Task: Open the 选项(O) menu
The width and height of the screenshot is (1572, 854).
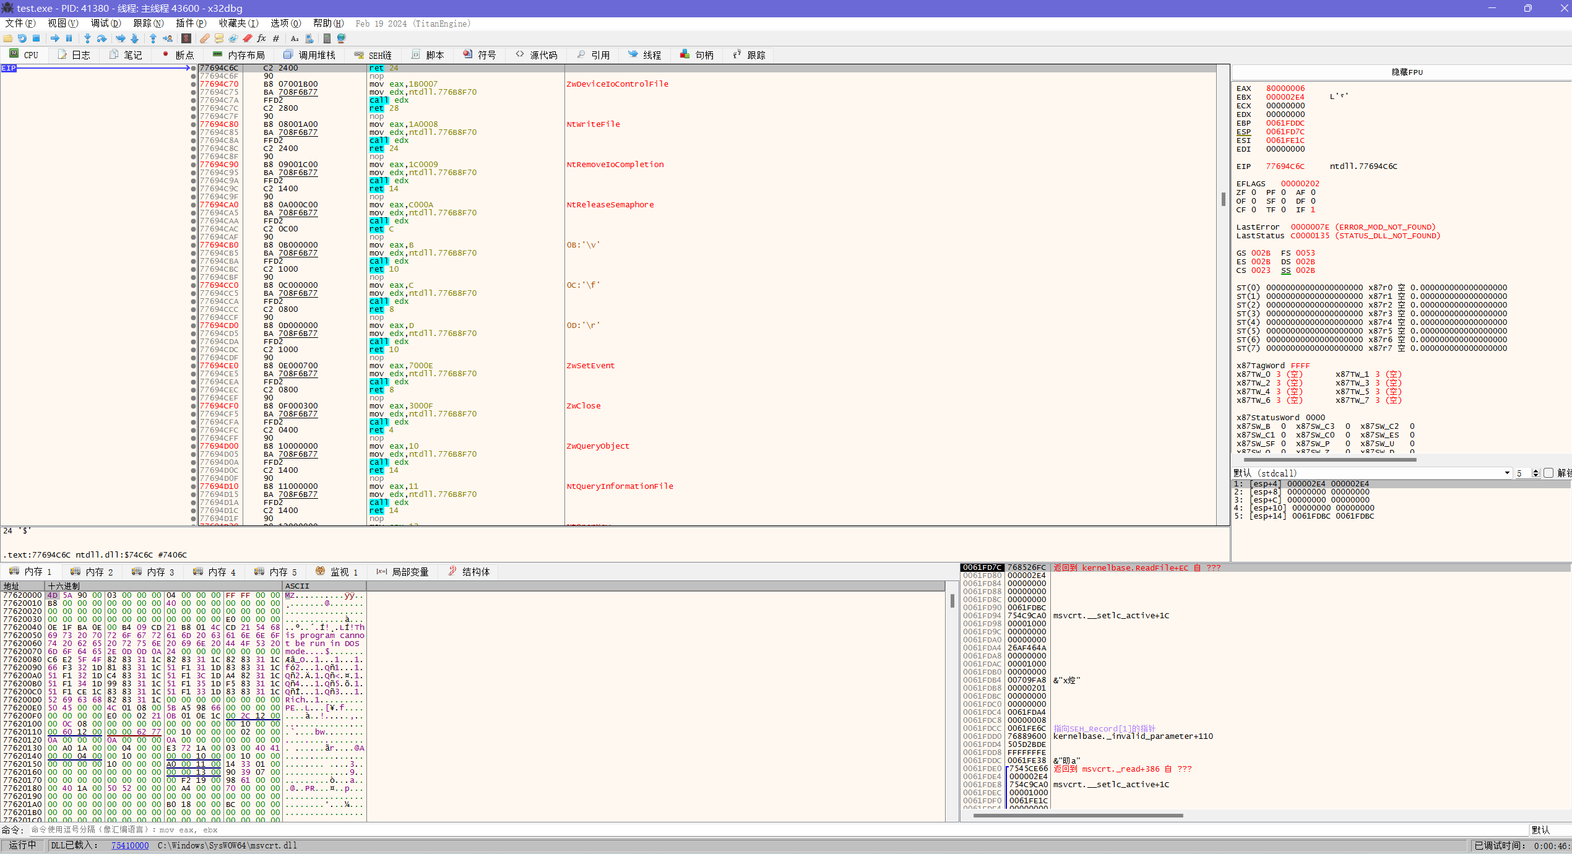Action: click(x=286, y=24)
